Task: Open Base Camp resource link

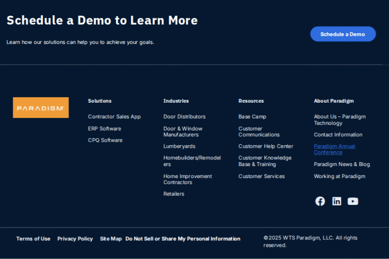Action: click(252, 117)
